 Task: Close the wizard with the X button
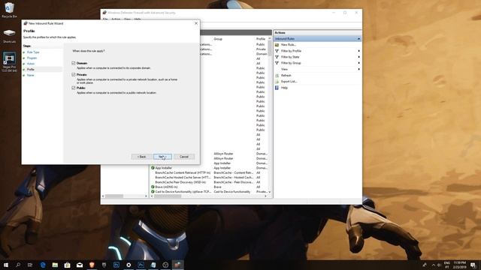(x=196, y=23)
